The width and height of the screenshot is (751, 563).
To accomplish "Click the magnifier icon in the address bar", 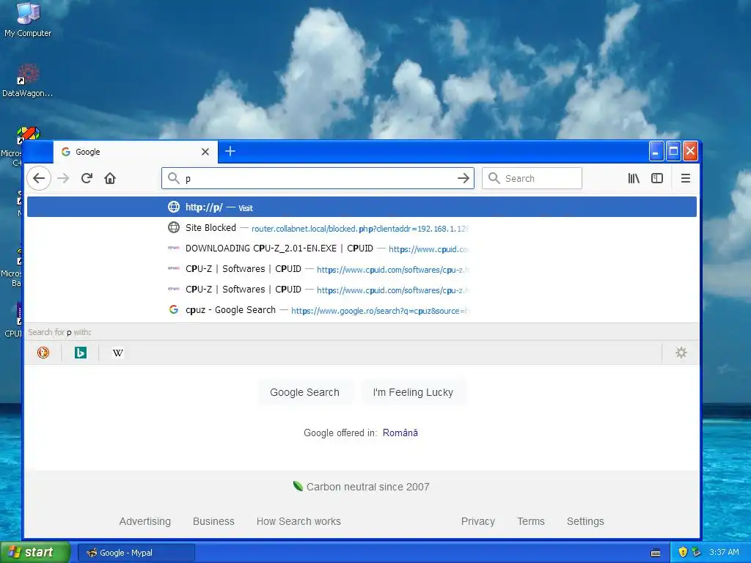I will pyautogui.click(x=173, y=178).
